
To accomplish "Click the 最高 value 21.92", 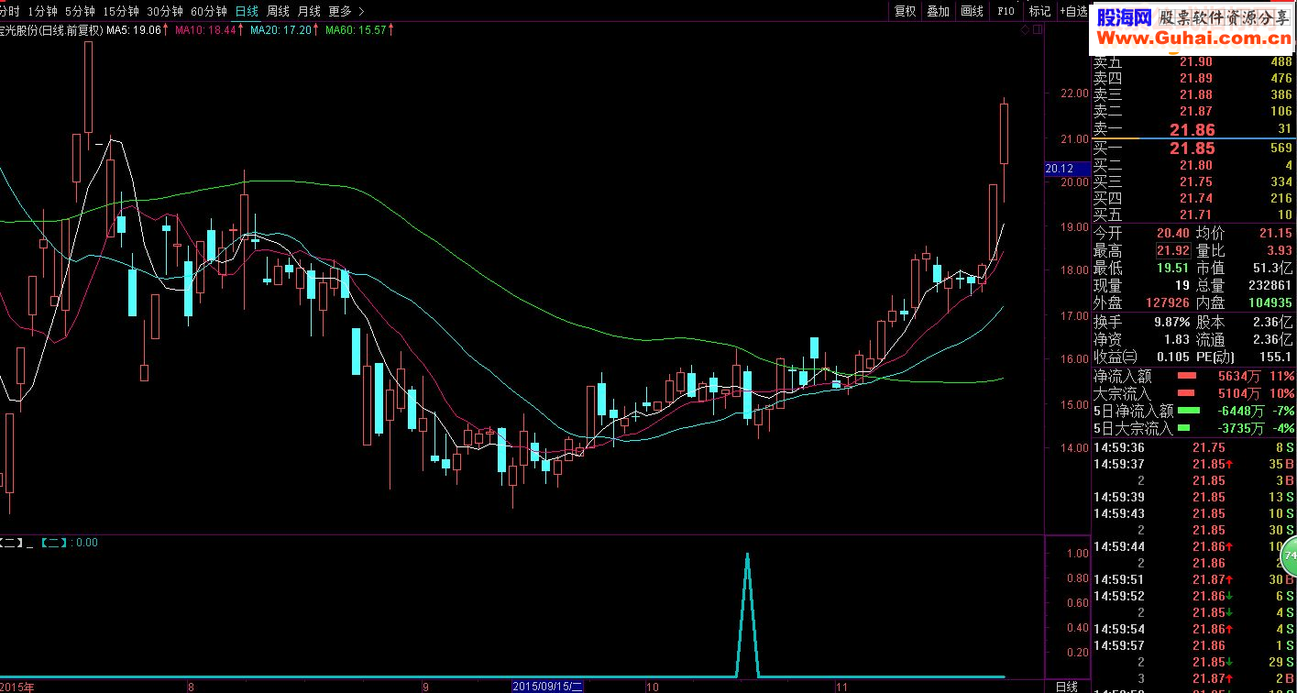I will point(1172,251).
